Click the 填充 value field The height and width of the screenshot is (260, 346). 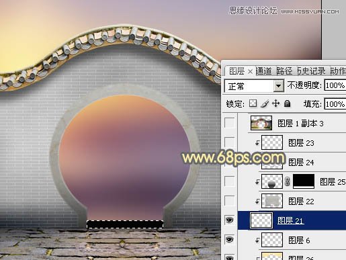[x=335, y=104]
